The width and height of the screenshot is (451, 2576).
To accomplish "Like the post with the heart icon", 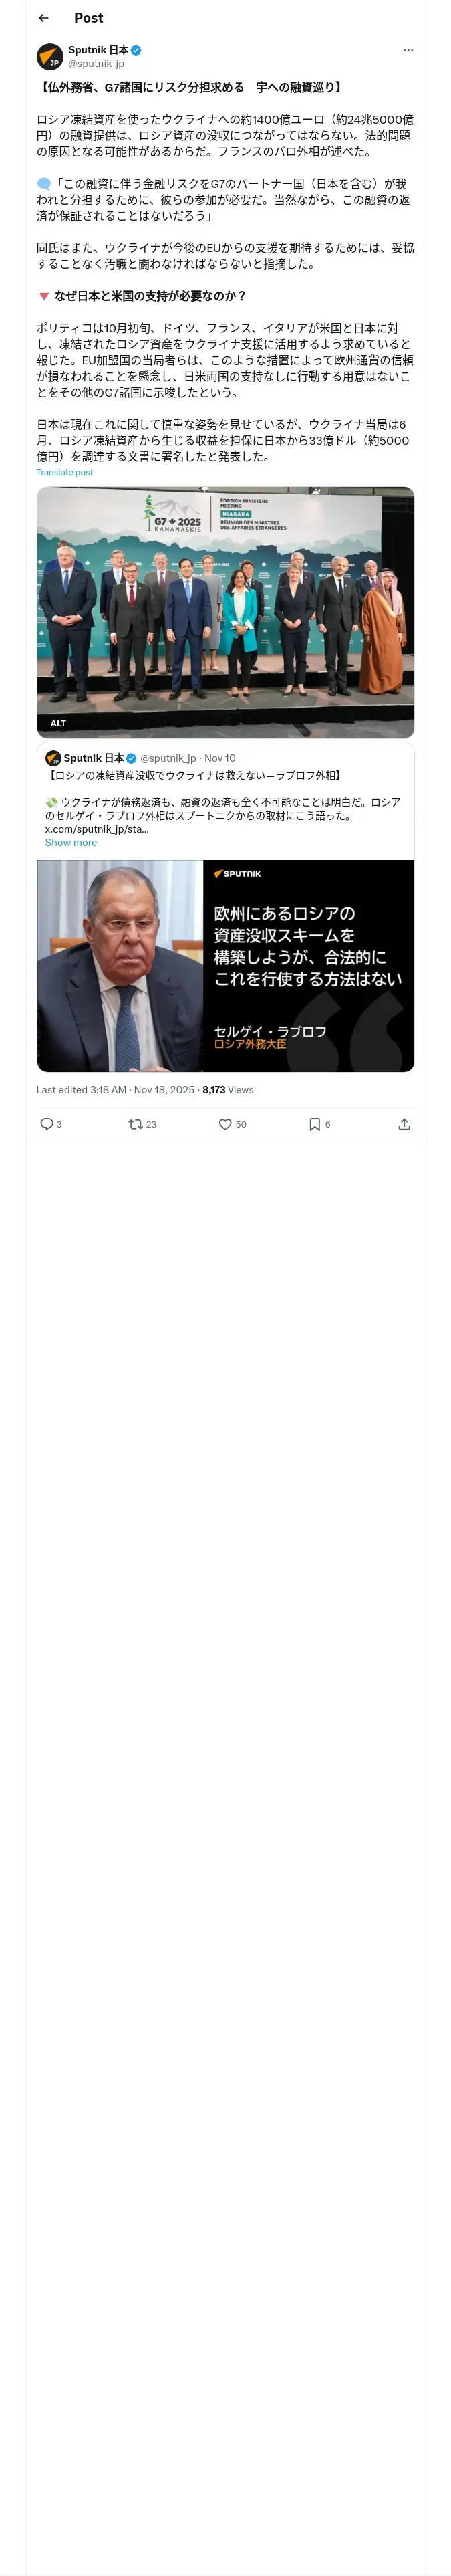I will point(225,1124).
